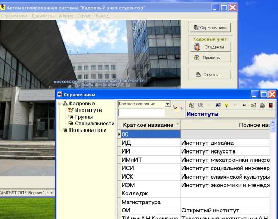
Task: Click the Полное название column header
Action: pyautogui.click(x=225, y=125)
